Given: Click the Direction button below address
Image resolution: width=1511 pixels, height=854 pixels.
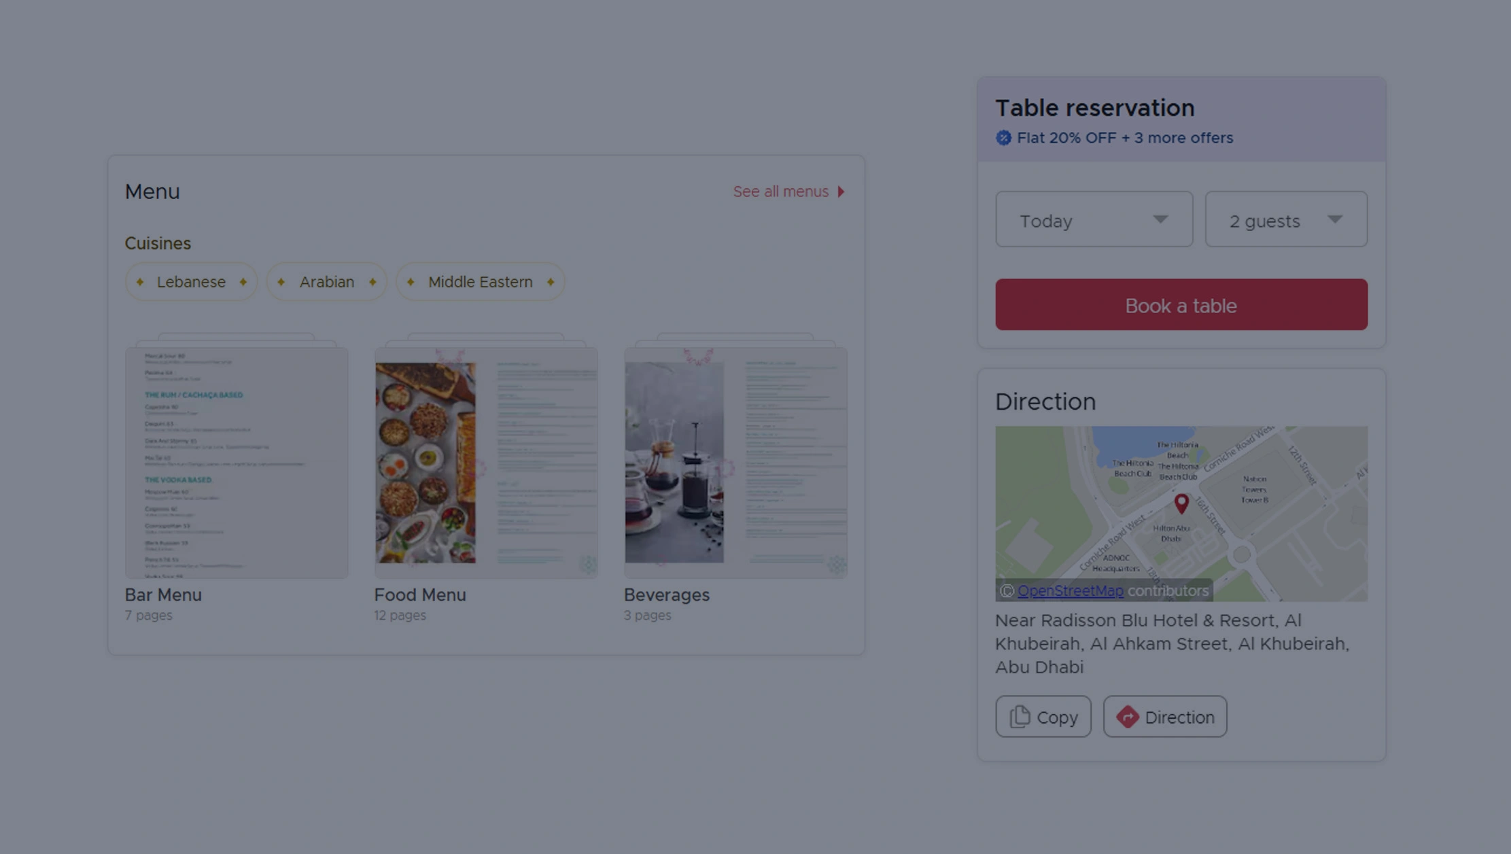Looking at the screenshot, I should [x=1165, y=717].
